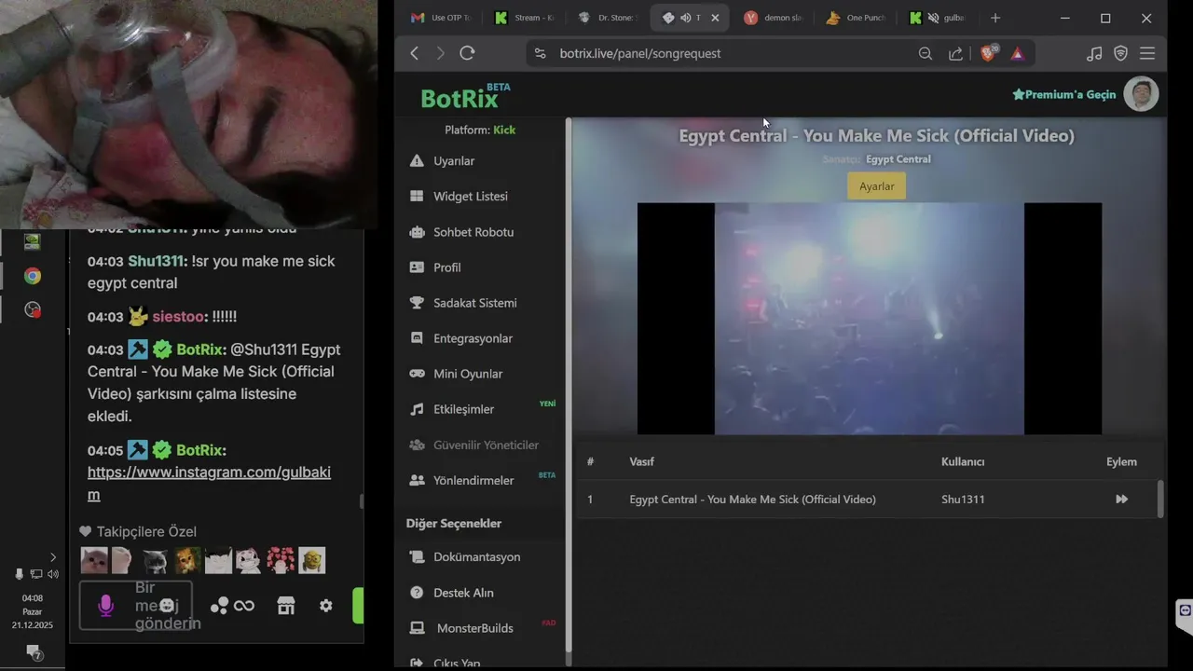Switch to the demon slayer tab

tap(774, 18)
